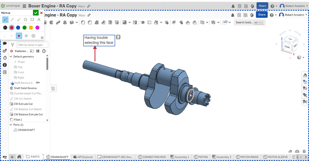
Task: Select the green markup color
Action: pyautogui.click(x=24, y=28)
